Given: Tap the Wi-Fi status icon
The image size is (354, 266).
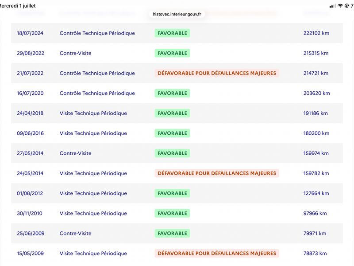Looking at the screenshot, I should 340,6.
